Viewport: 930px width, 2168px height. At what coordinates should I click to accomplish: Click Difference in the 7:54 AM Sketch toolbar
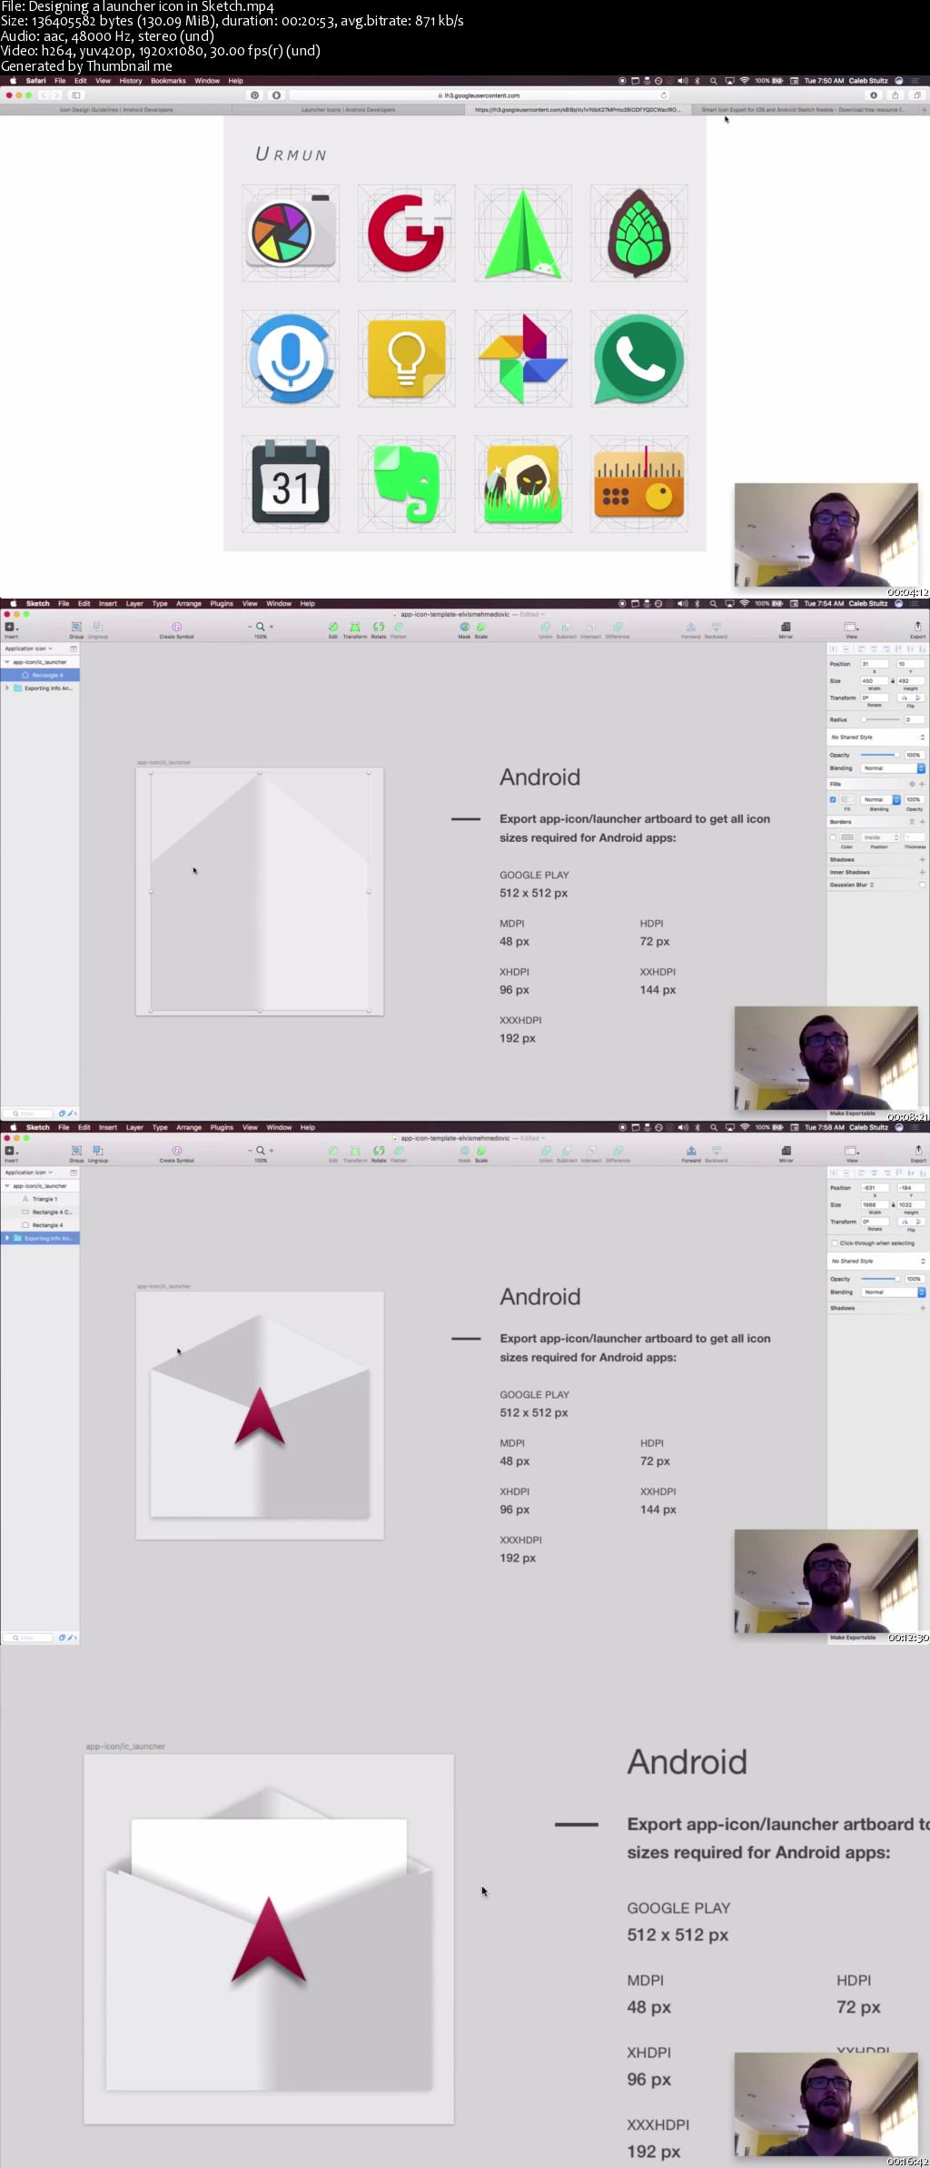[618, 629]
